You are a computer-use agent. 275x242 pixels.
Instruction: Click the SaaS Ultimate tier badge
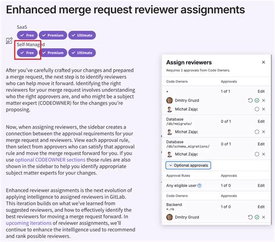coord(82,35)
